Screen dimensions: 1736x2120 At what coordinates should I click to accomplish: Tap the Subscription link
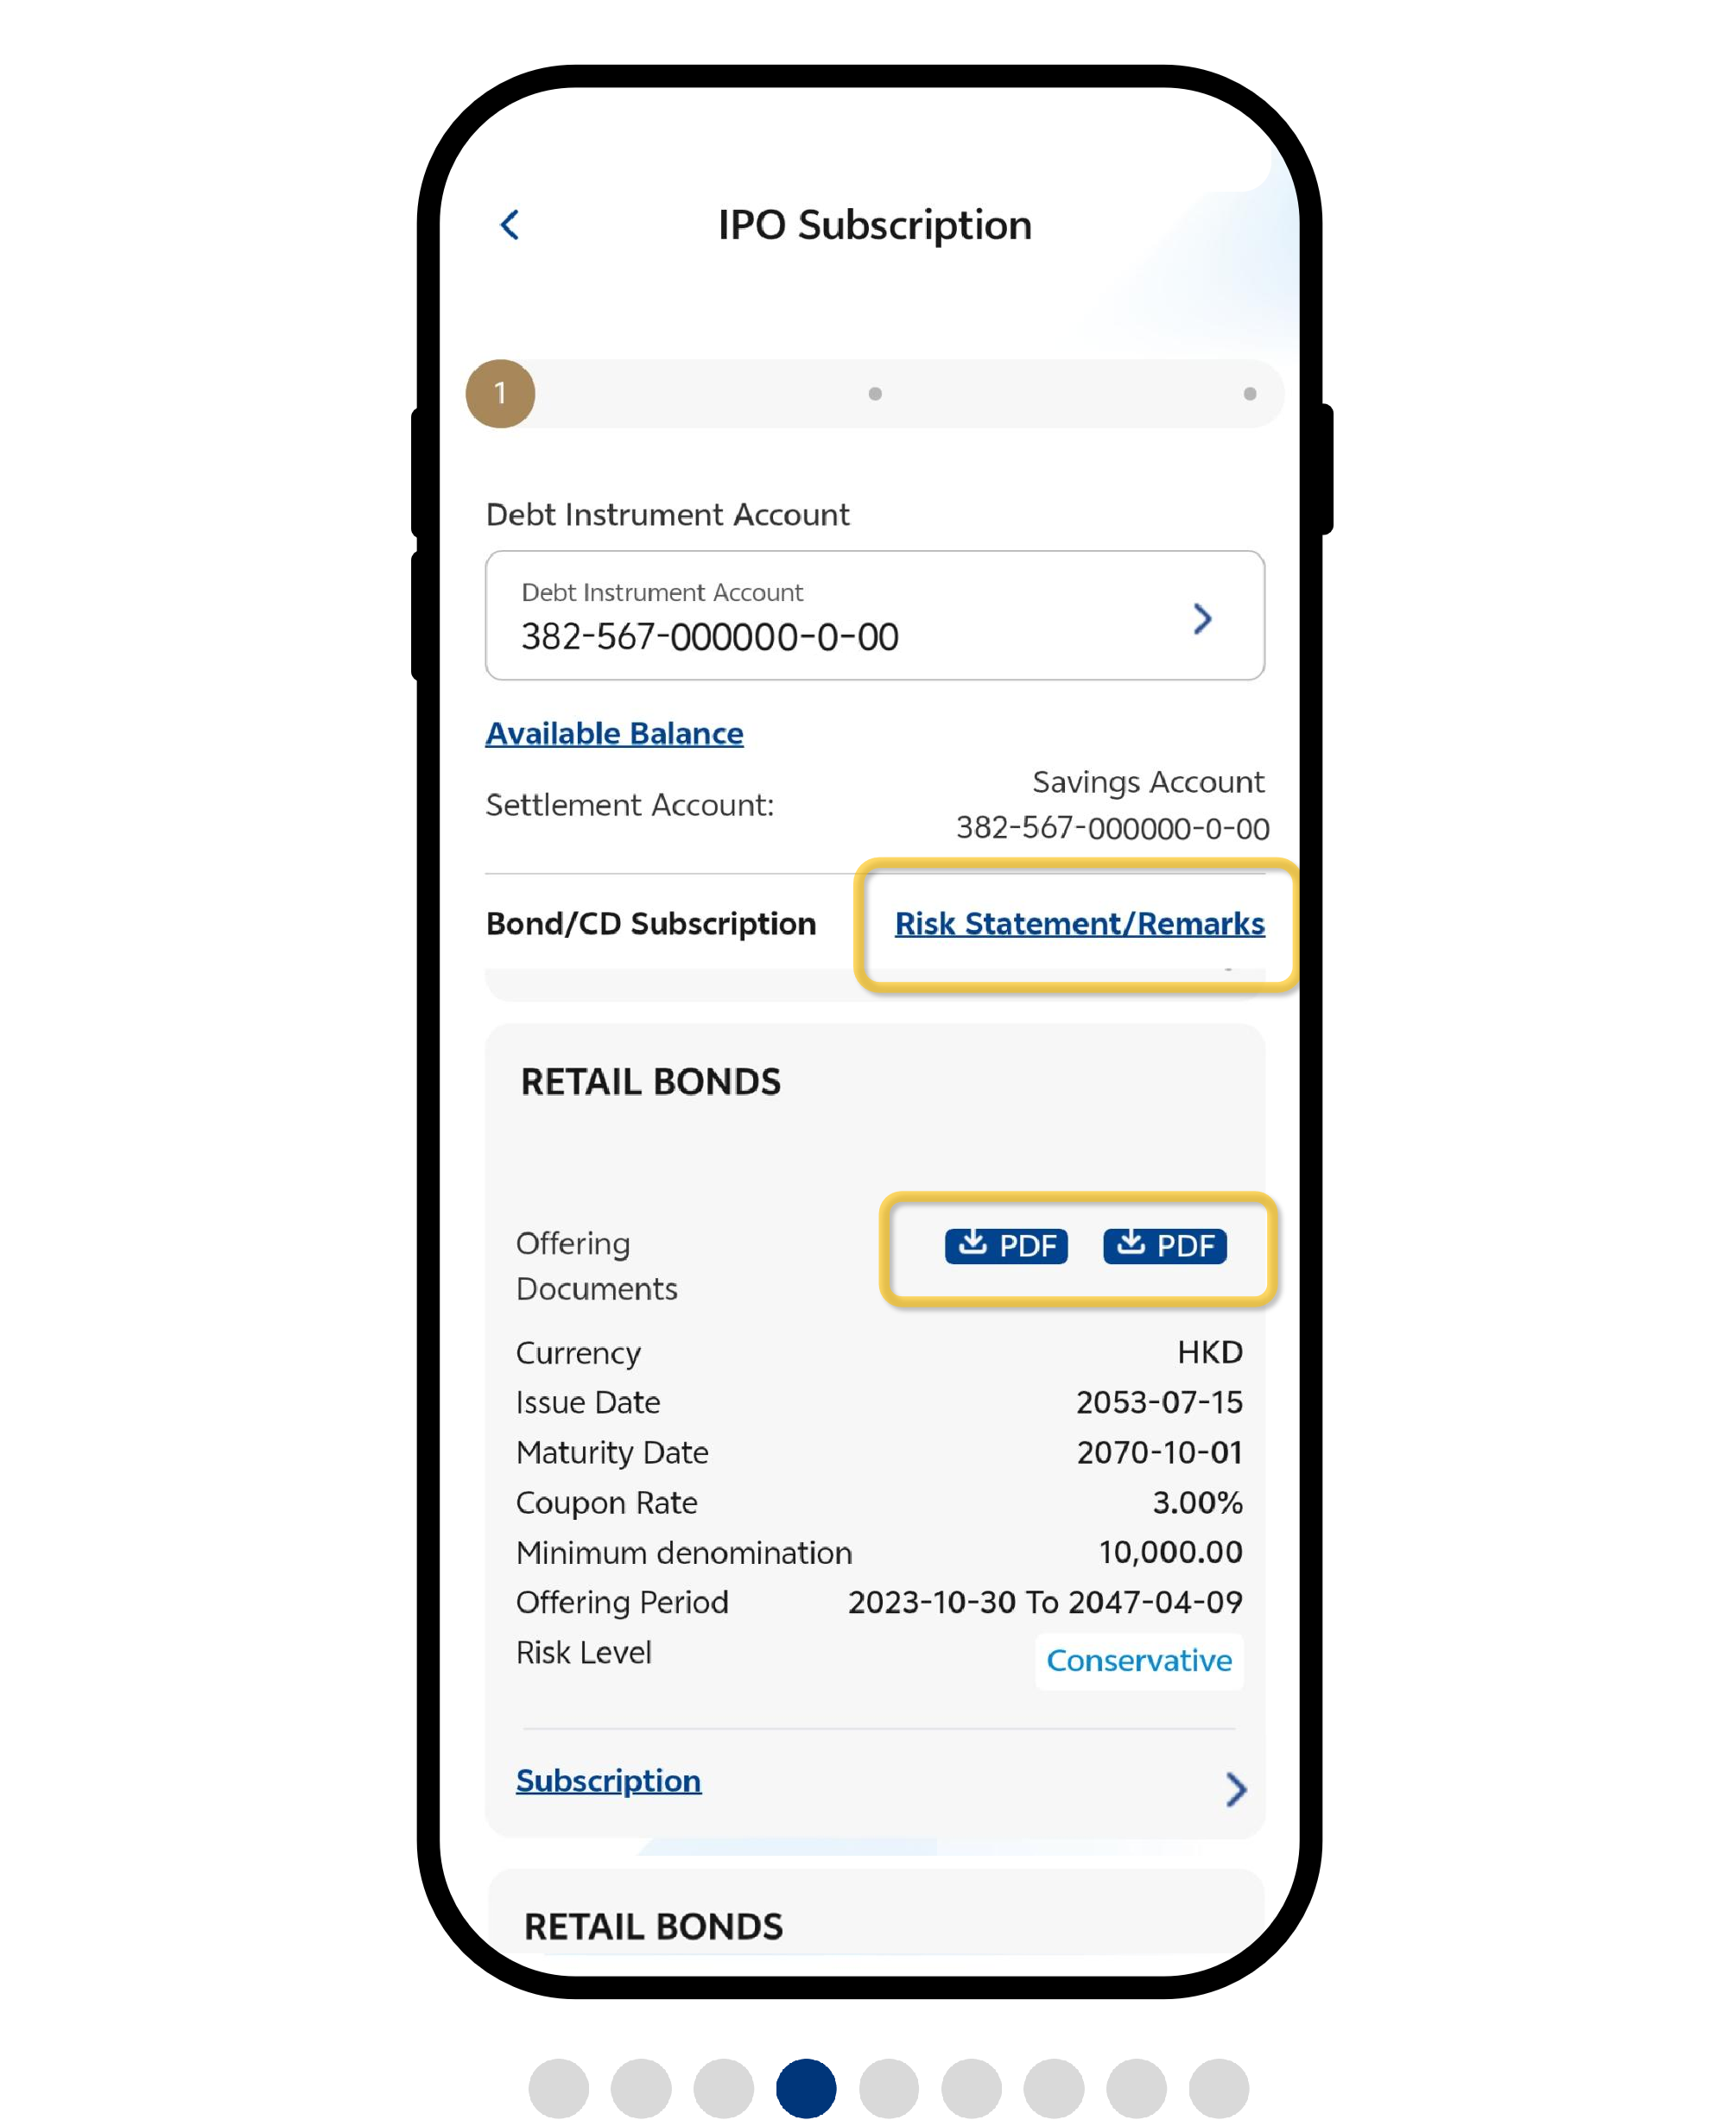click(x=608, y=1780)
